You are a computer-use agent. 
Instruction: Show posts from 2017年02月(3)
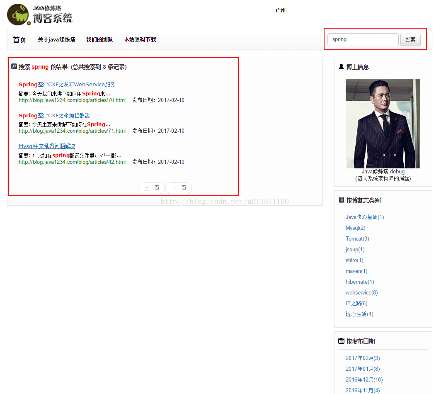[363, 358]
